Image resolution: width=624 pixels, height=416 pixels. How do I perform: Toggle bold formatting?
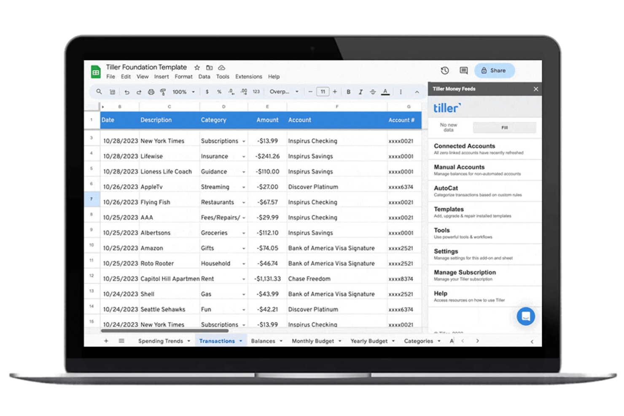pyautogui.click(x=348, y=91)
